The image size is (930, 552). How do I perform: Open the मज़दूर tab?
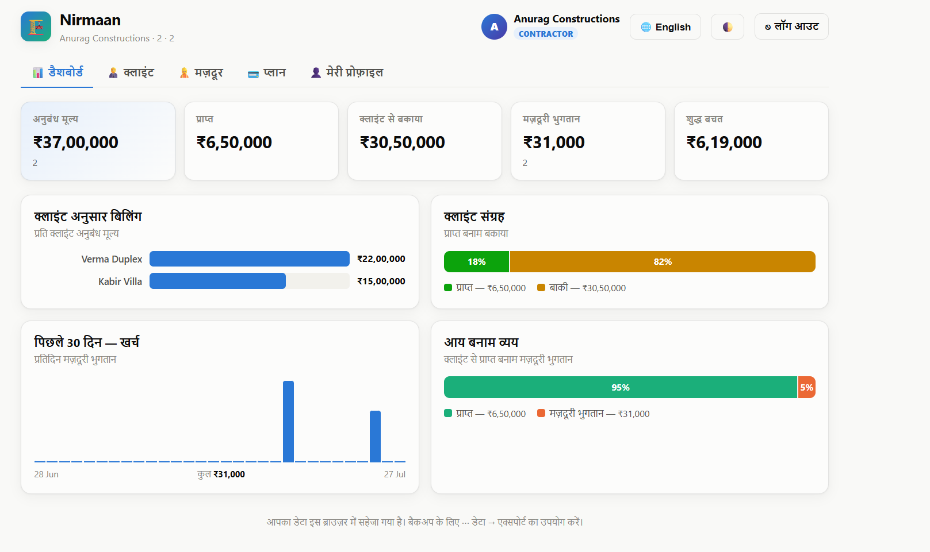tap(201, 72)
